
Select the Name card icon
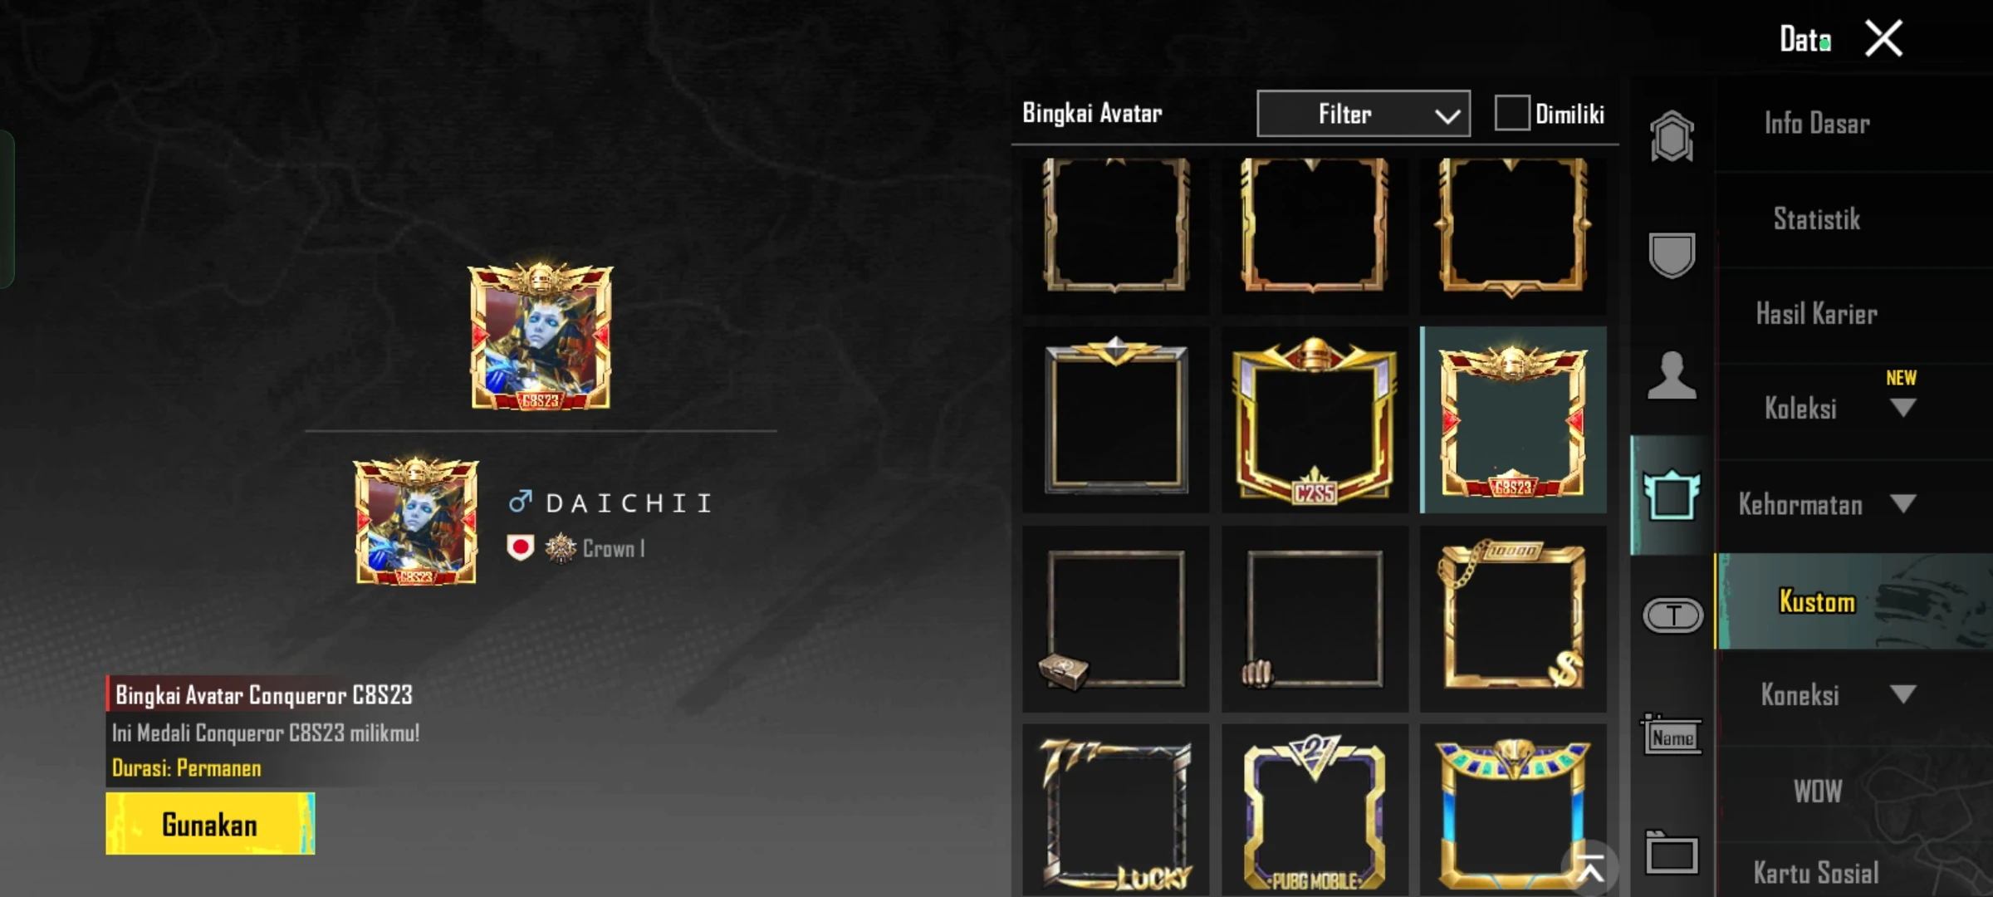click(x=1672, y=734)
